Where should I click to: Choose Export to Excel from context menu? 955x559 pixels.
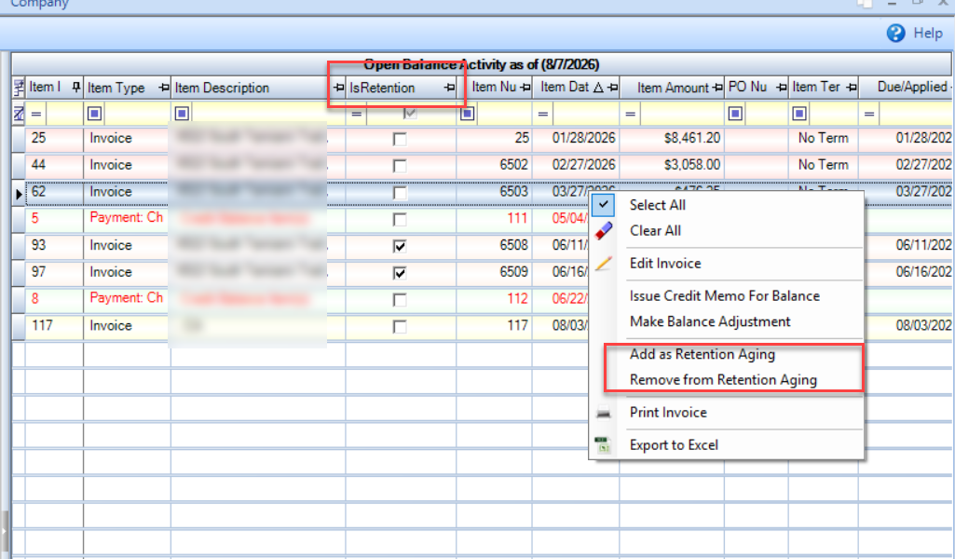point(674,445)
